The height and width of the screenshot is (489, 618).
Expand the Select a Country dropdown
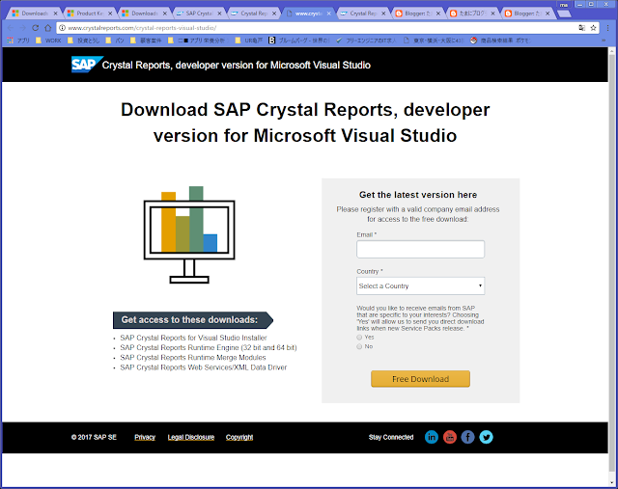(x=420, y=286)
